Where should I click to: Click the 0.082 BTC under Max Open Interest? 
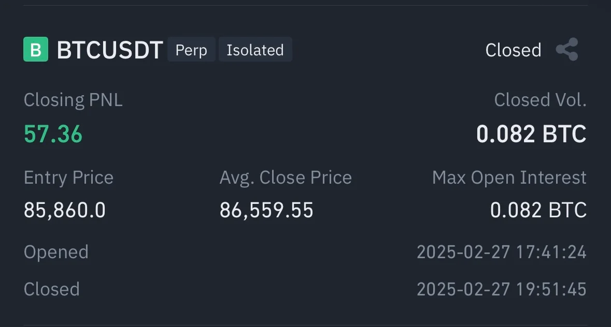(x=538, y=211)
